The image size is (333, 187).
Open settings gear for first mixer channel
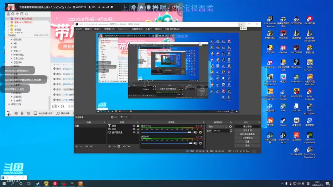(200, 132)
